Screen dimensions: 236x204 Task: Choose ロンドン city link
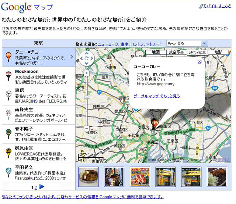click(137, 44)
